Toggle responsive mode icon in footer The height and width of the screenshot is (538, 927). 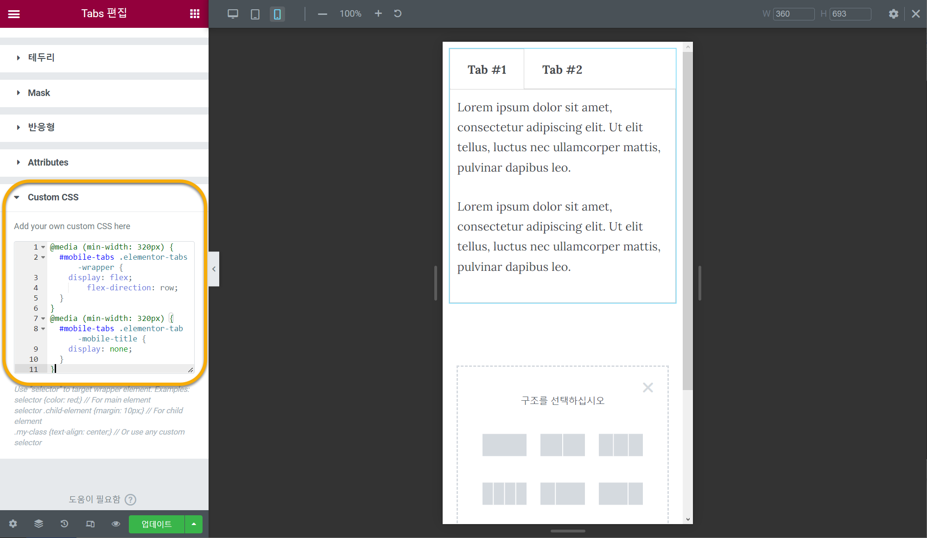[x=90, y=524]
